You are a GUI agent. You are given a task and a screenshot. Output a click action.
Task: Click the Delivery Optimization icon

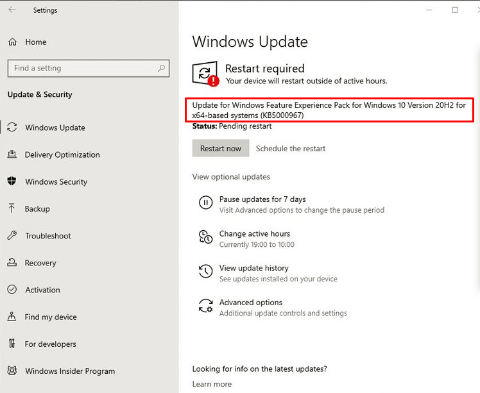coord(12,155)
